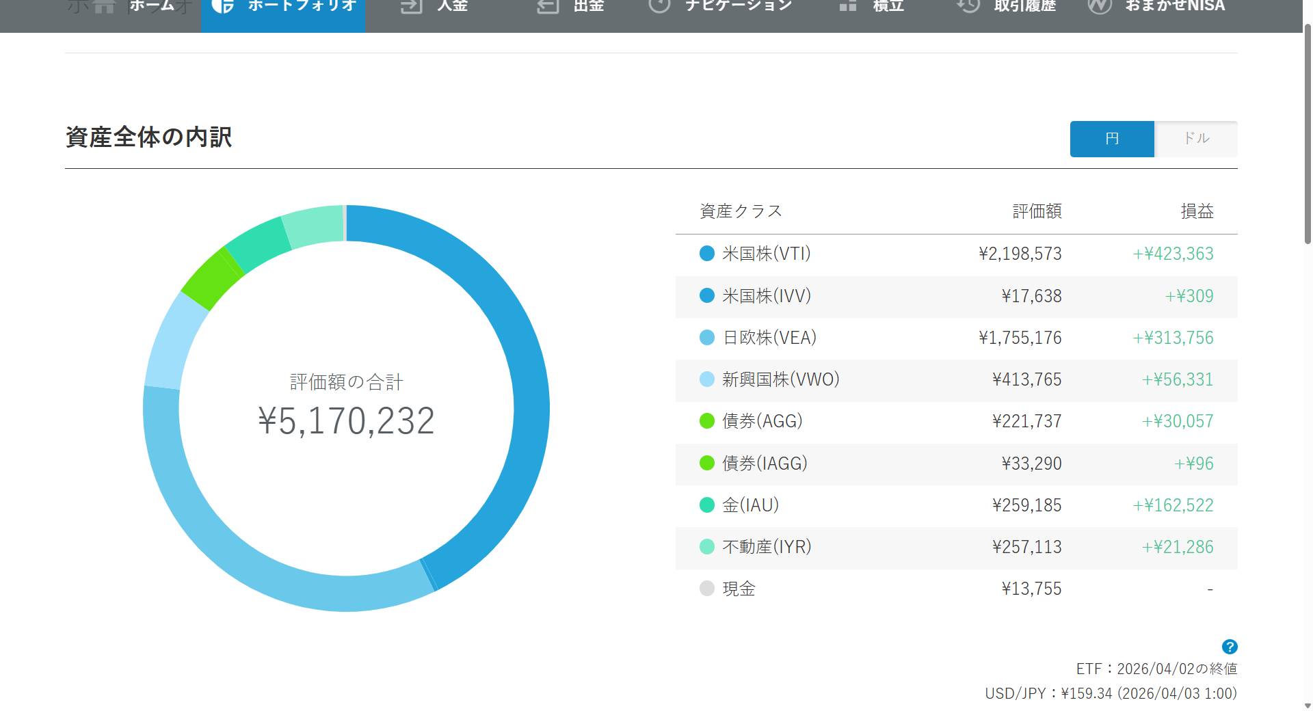
Task: Click the 米国株(VTI) asset row label
Action: click(766, 254)
